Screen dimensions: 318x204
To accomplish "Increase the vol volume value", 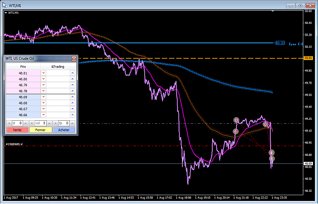I will point(49,123).
